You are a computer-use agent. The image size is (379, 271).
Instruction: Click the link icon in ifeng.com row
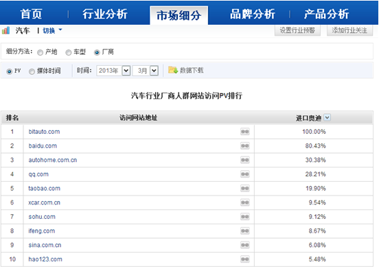click(x=244, y=231)
